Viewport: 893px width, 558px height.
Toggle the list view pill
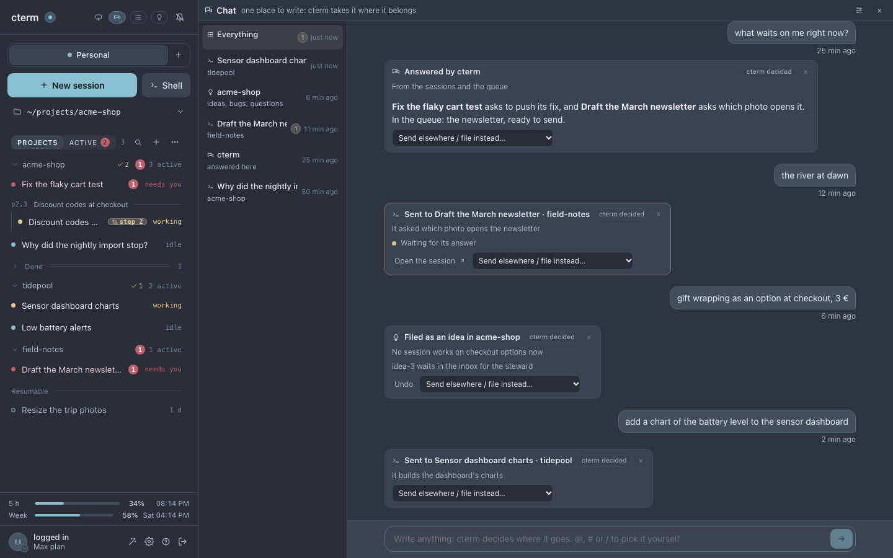138,17
